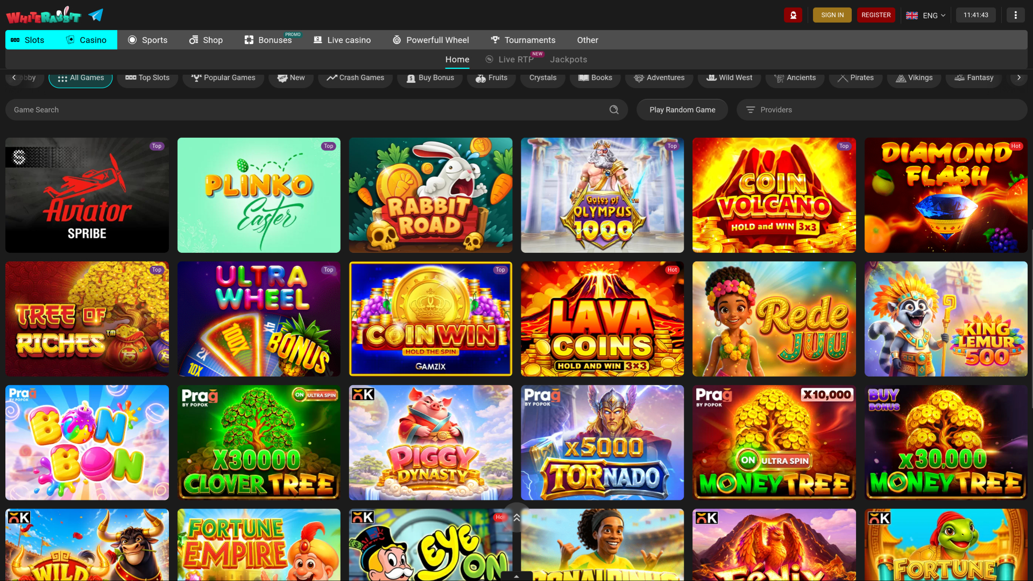Open the Providers filter icon
The width and height of the screenshot is (1033, 581).
751,110
